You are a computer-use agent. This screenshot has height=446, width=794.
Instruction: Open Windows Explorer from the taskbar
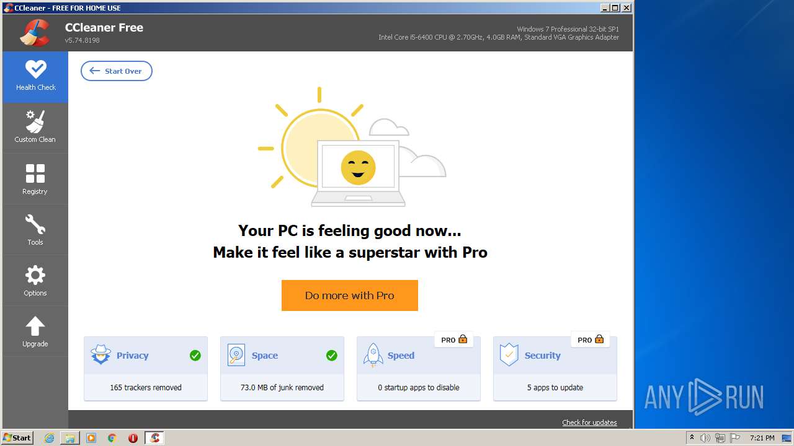pos(70,438)
